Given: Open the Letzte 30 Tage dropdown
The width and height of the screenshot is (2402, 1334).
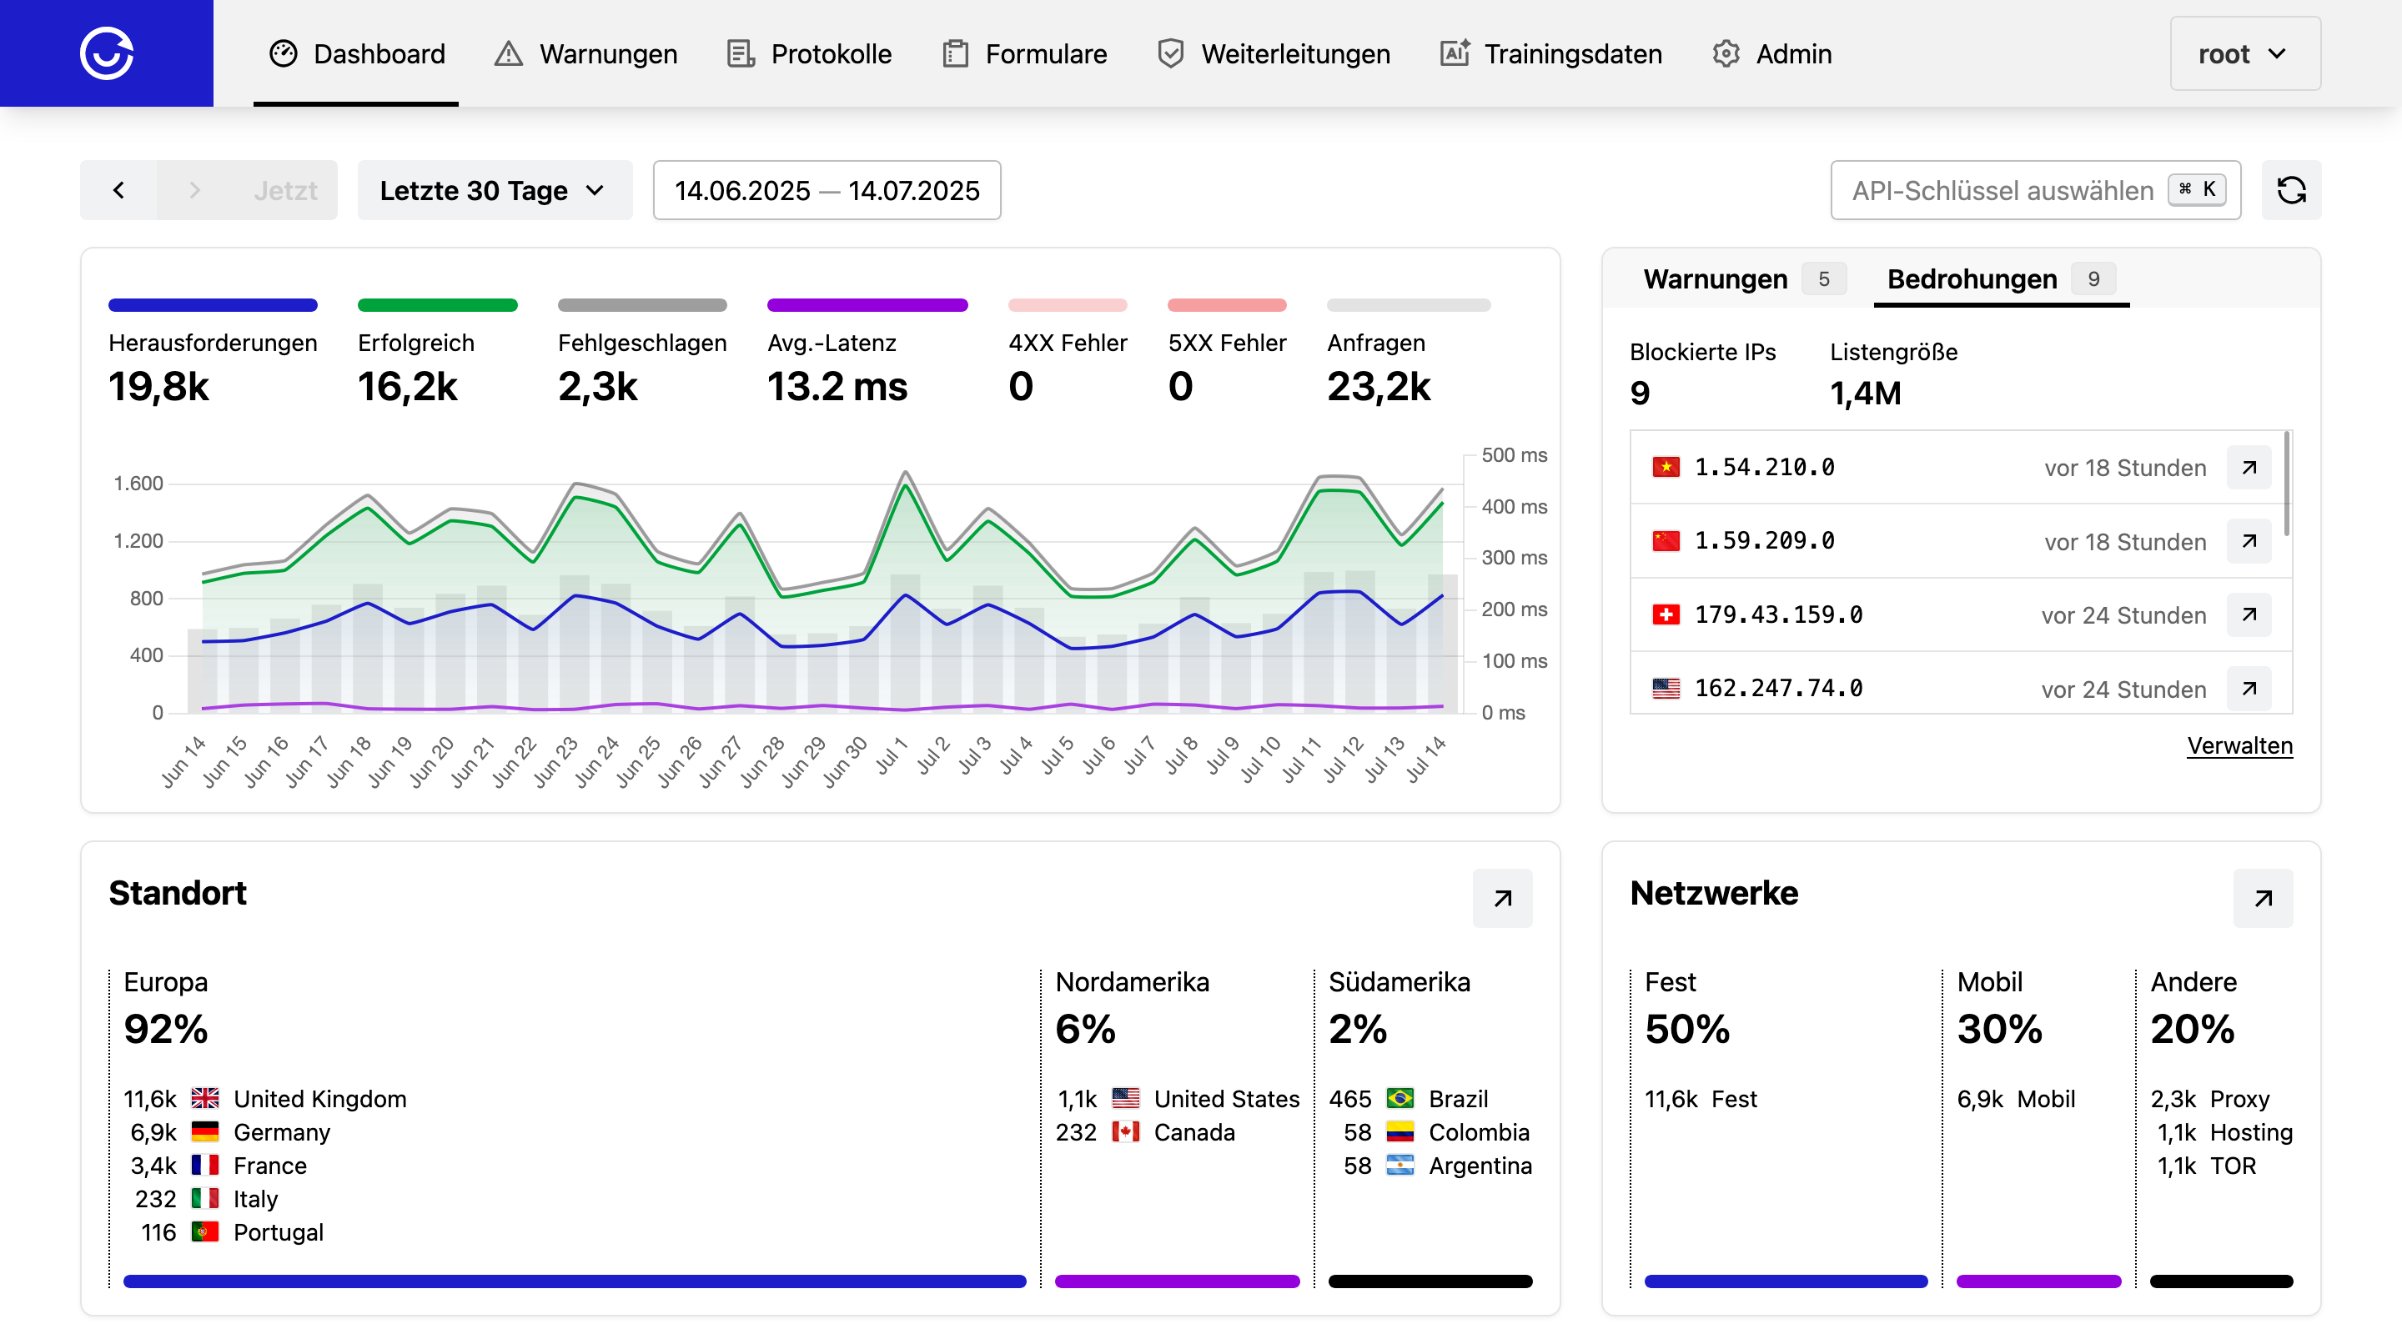Looking at the screenshot, I should coord(493,190).
